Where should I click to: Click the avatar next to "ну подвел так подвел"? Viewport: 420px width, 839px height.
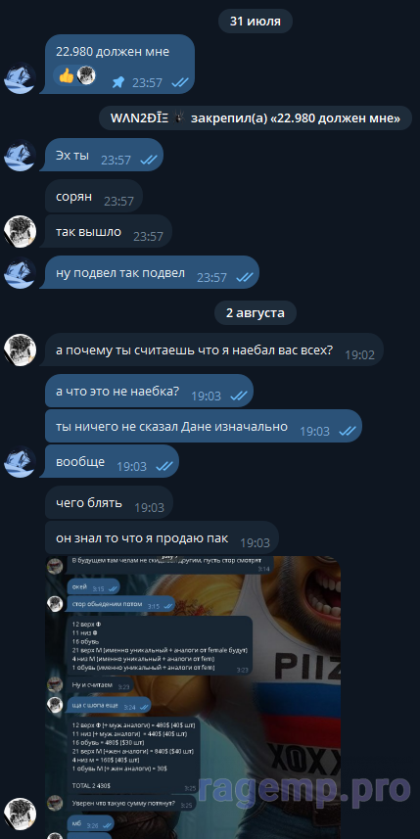[x=21, y=273]
